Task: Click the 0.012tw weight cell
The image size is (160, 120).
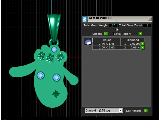Action: [x=135, y=44]
